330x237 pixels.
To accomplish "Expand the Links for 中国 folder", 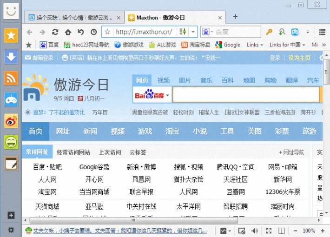I will (x=287, y=45).
